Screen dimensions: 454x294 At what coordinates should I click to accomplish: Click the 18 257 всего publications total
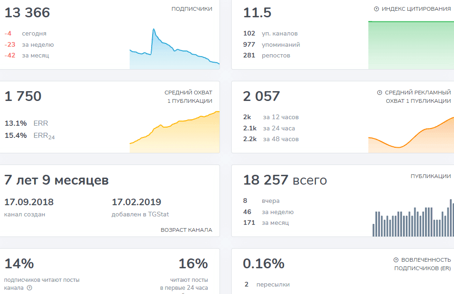point(285,180)
